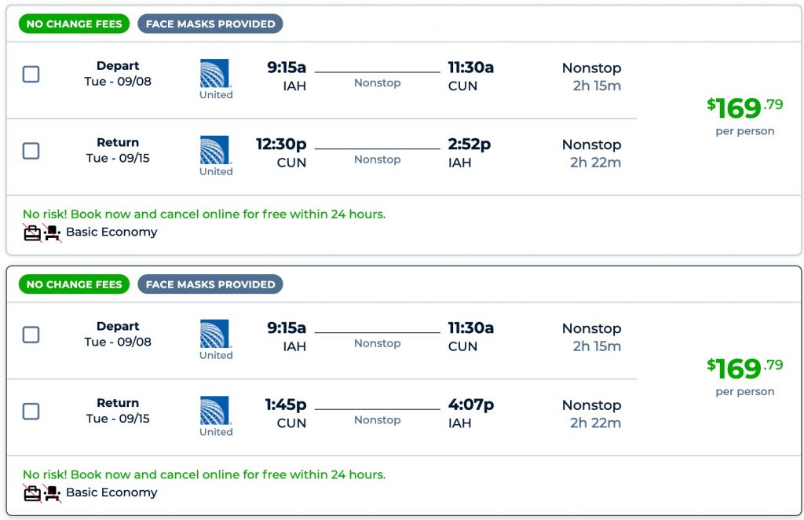Check the Depart checkbox in the first result
The image size is (804, 520).
31,75
